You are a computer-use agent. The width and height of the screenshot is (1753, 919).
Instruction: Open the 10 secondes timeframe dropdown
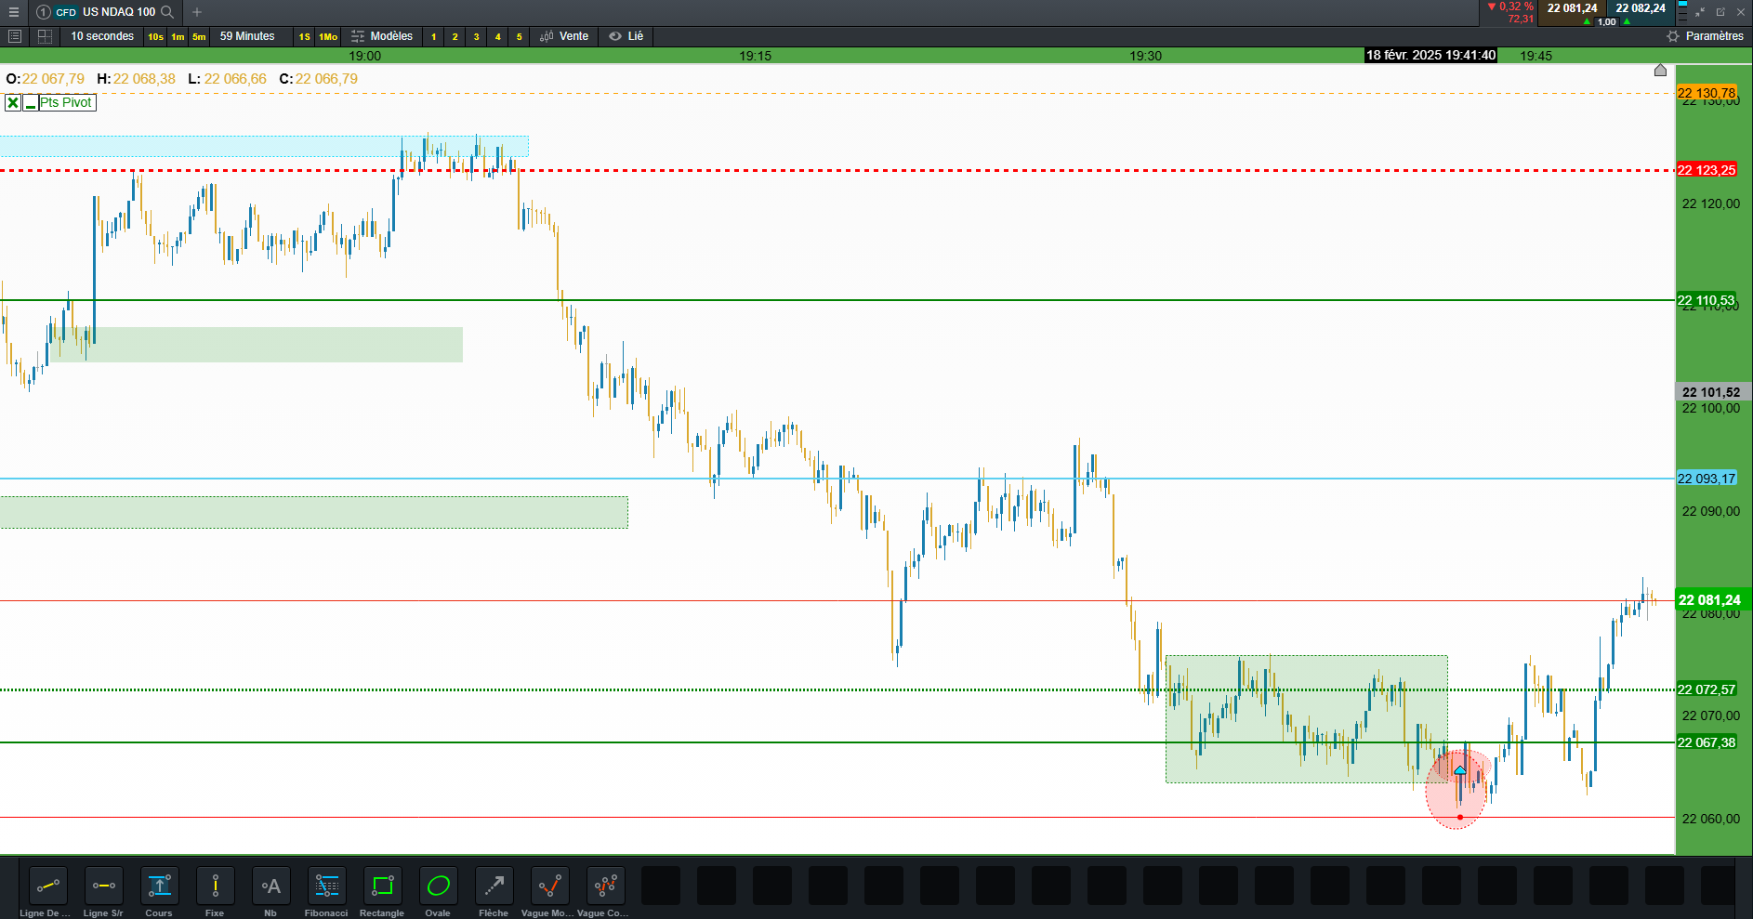(102, 36)
